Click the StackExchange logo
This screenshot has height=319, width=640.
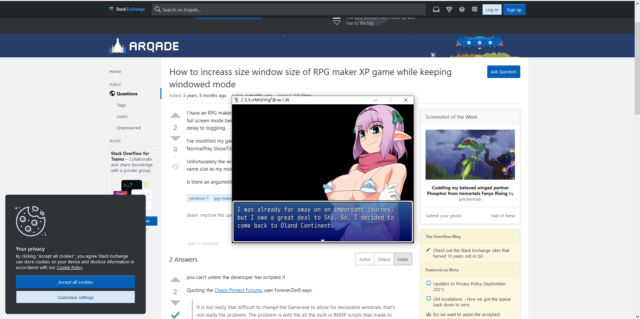[x=127, y=9]
